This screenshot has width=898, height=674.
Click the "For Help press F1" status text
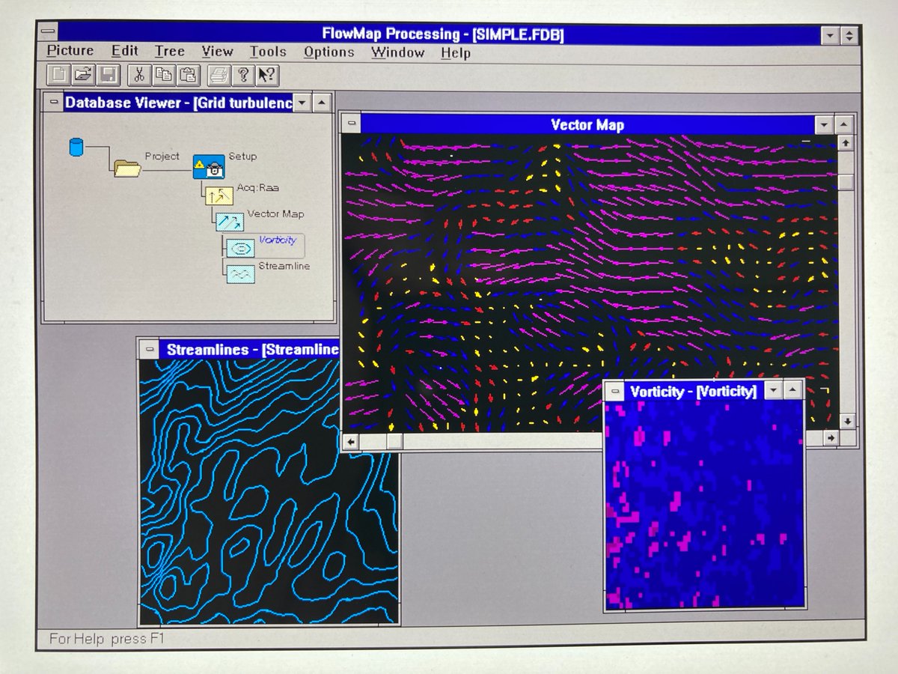106,639
